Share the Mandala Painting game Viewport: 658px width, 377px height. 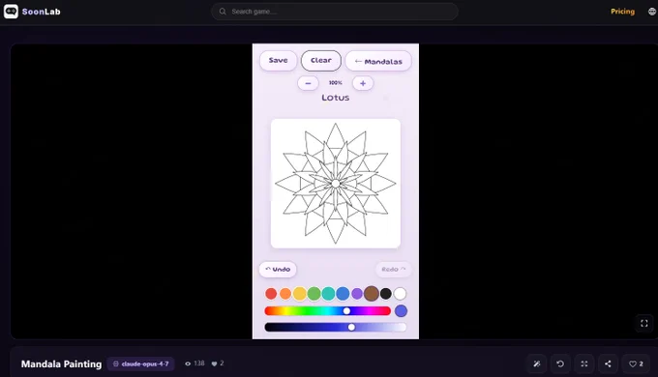608,364
